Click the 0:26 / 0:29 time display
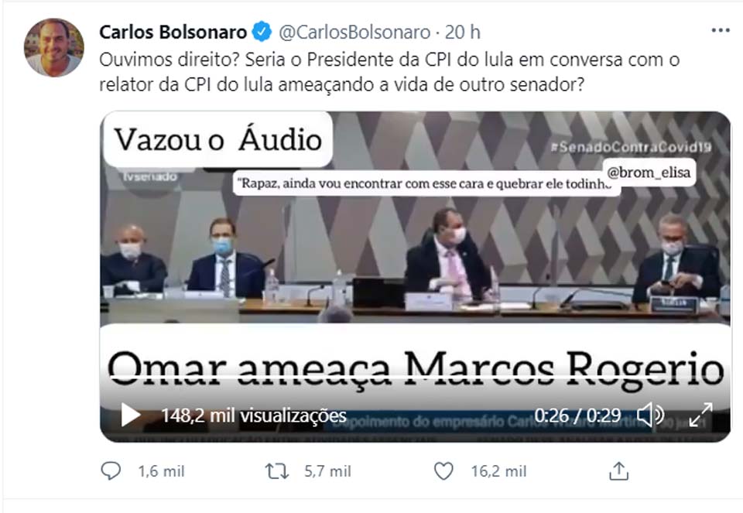743x513 pixels. (x=577, y=416)
